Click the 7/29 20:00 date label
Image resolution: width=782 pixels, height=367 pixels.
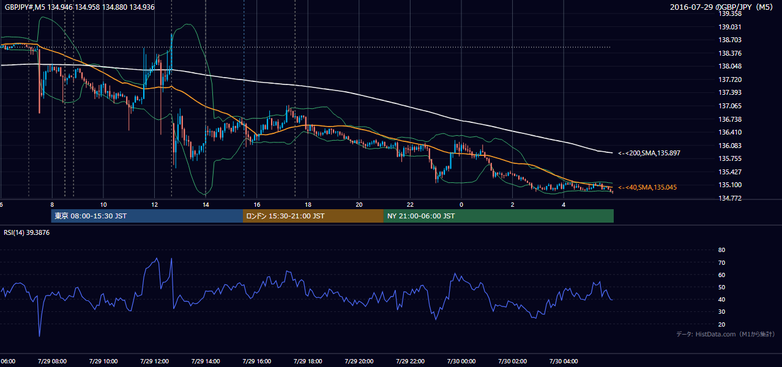(x=359, y=361)
